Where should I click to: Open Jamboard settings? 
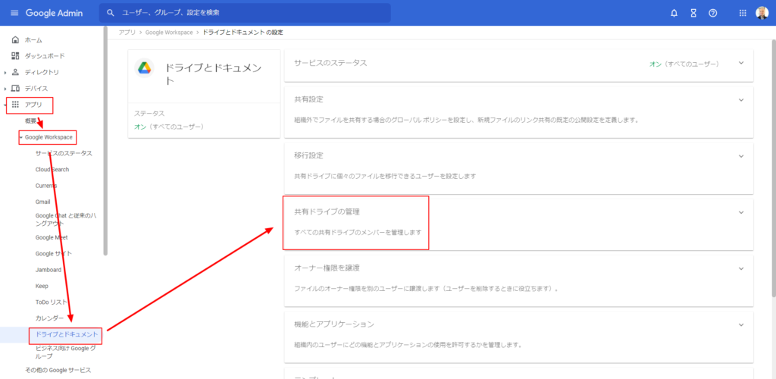[48, 270]
